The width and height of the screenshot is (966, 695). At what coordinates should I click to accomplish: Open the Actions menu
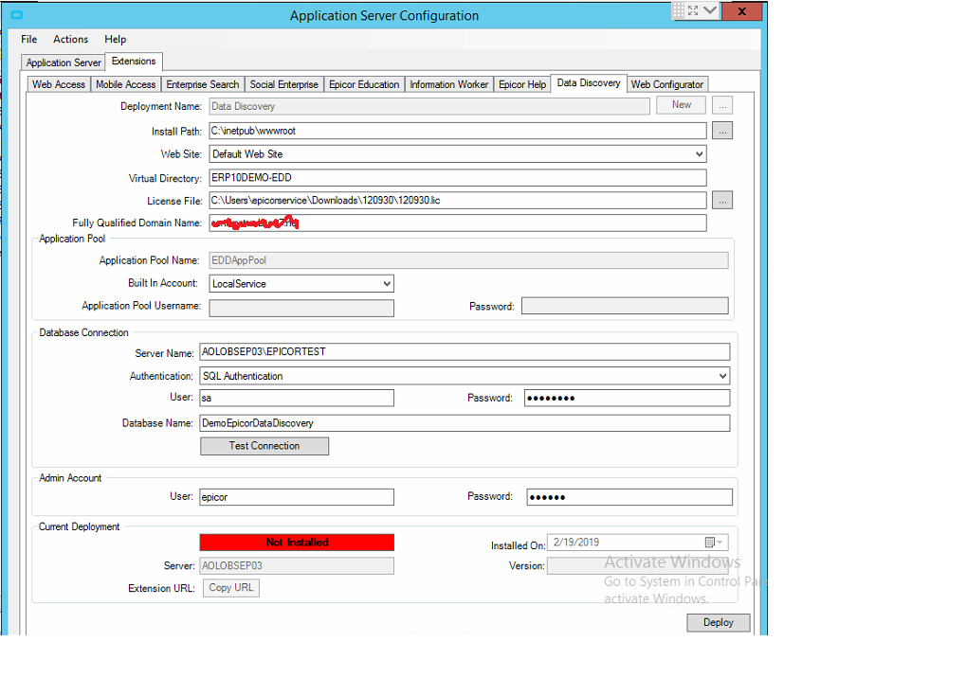[x=70, y=40]
